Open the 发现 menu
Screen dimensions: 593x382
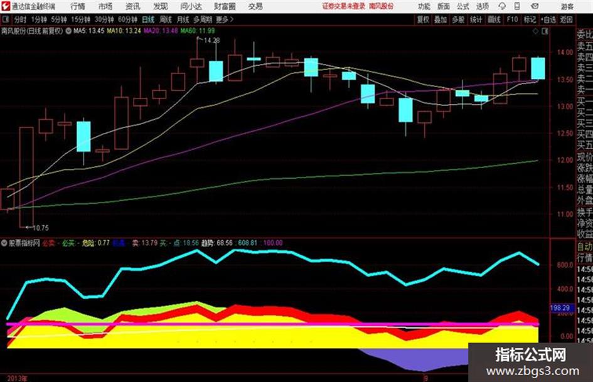pos(161,6)
